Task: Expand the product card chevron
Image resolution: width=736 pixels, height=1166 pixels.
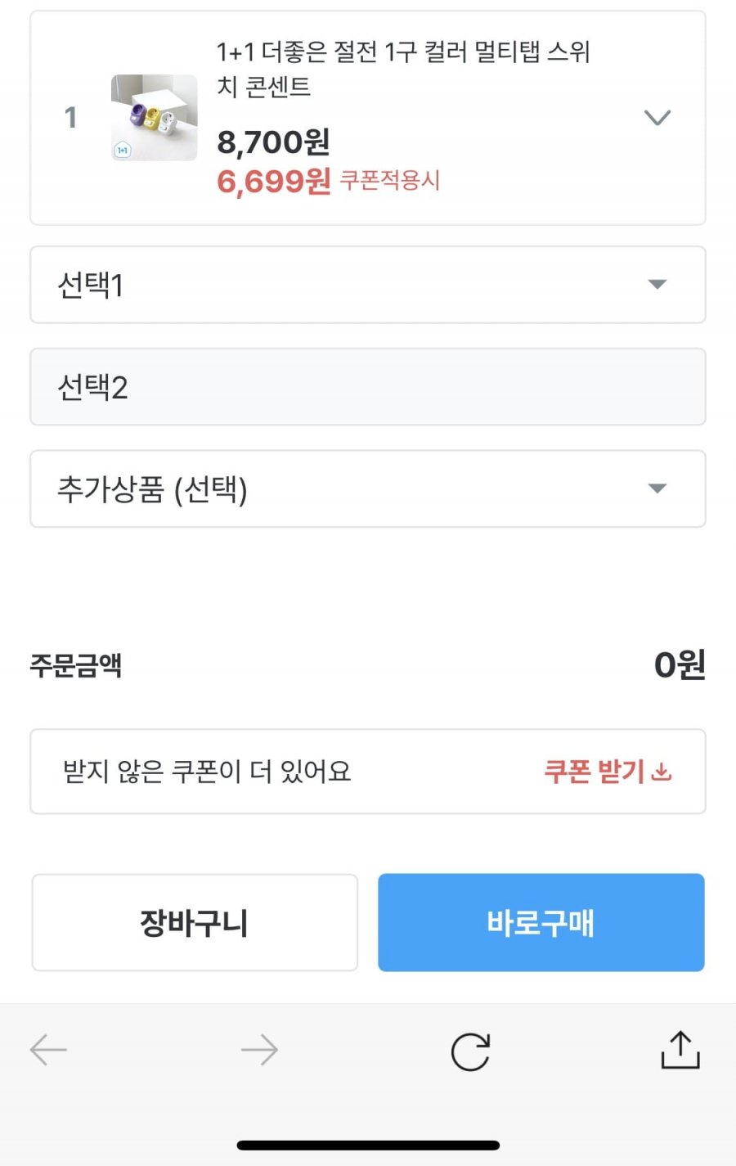Action: [657, 118]
